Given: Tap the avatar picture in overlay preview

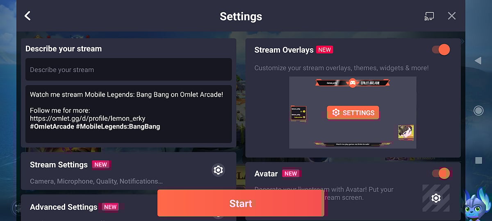Looking at the screenshot, I should [406, 133].
